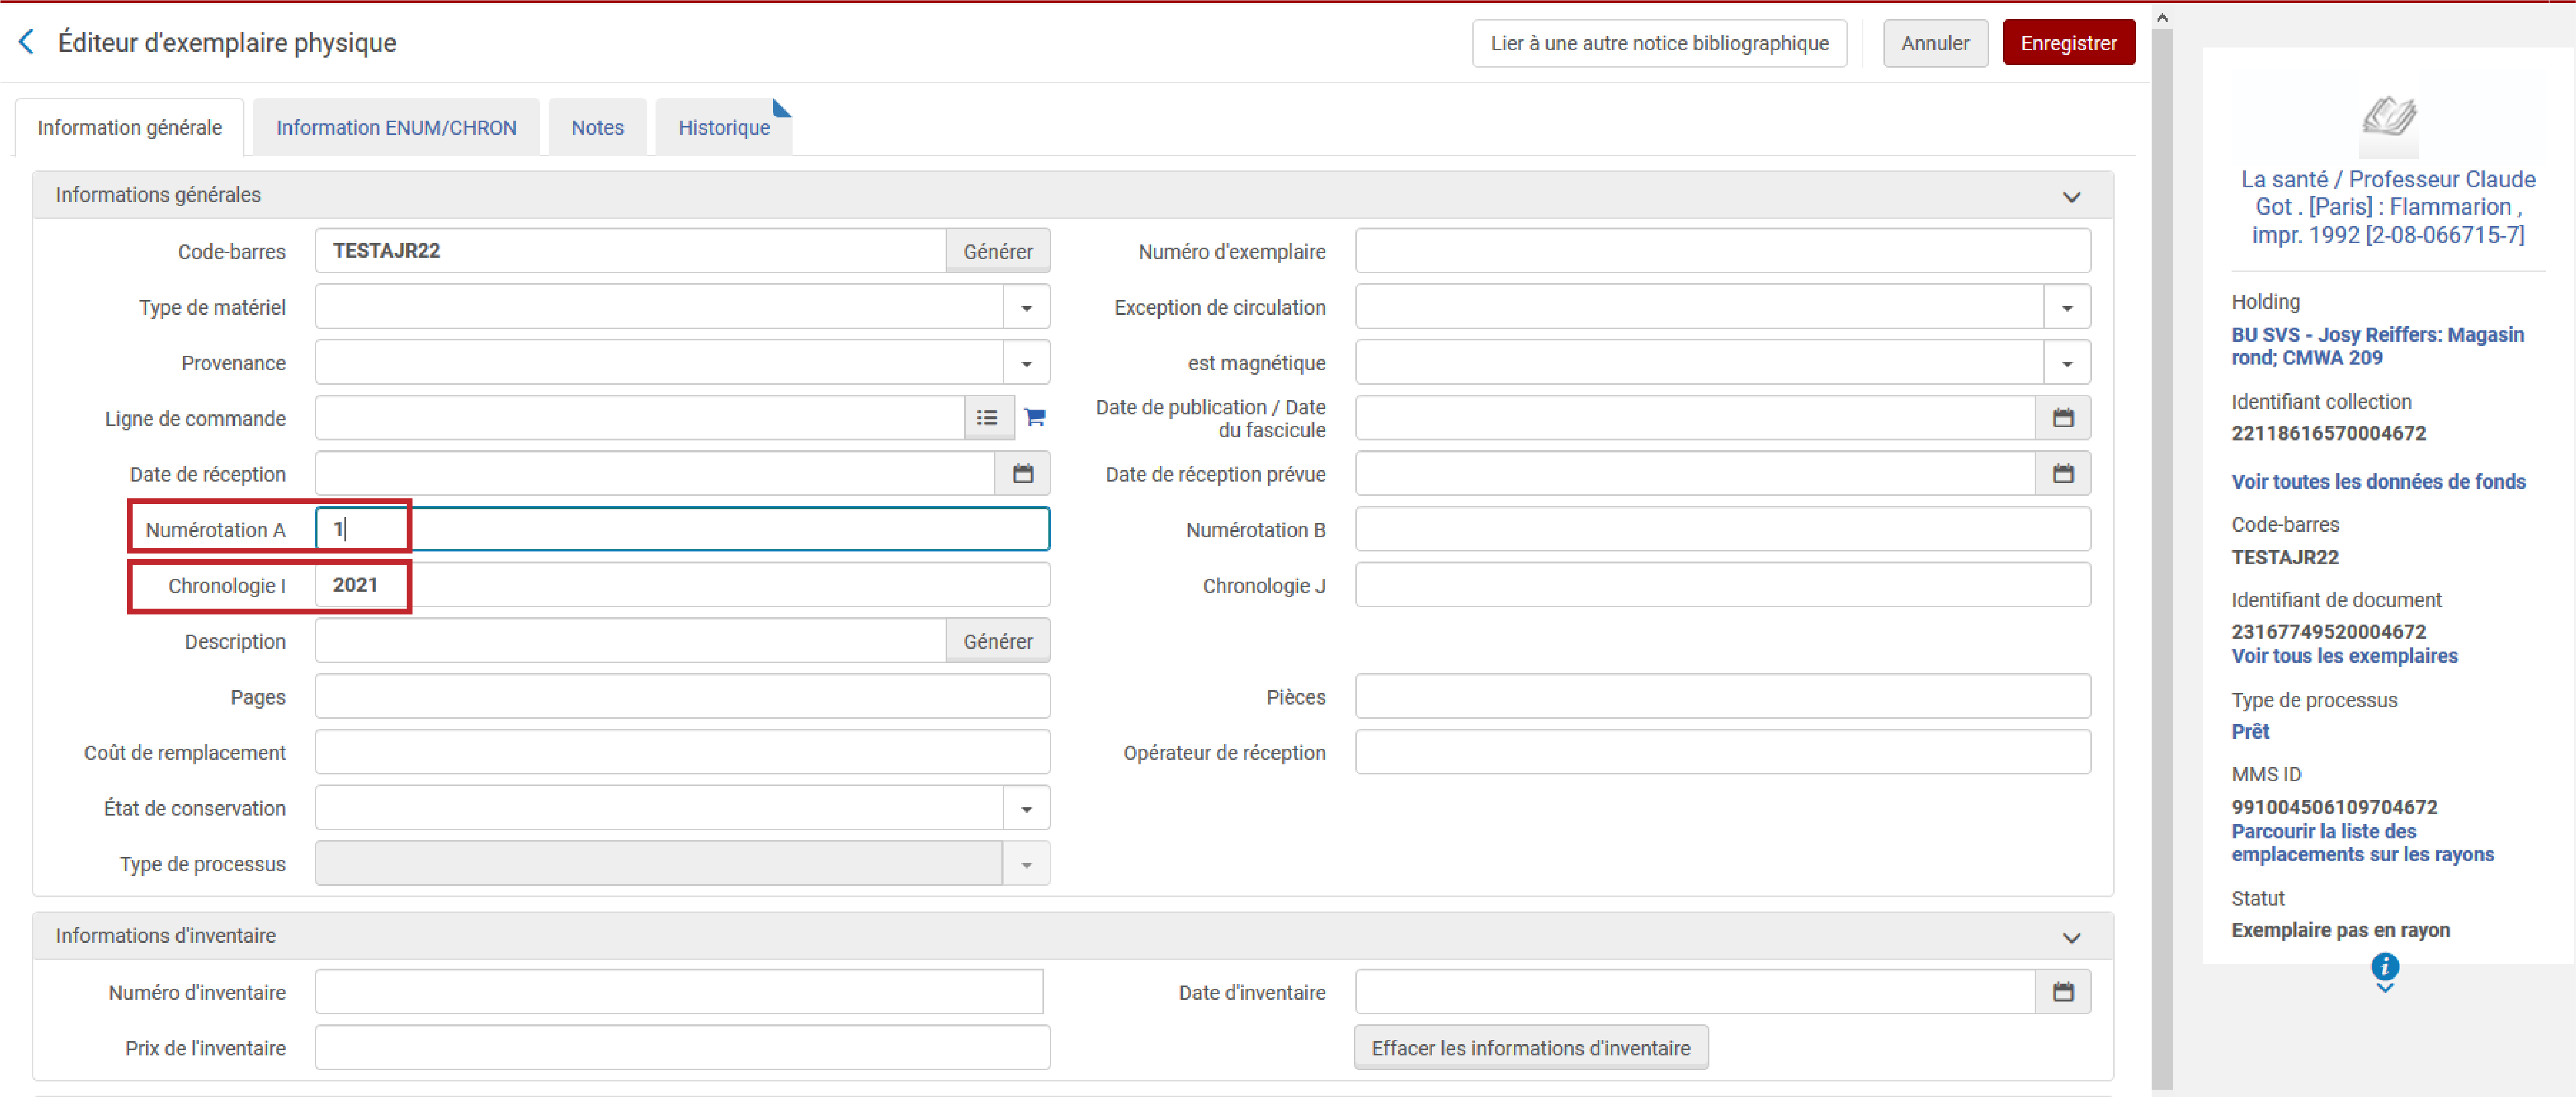Click the Coût de remplacement field
The image size is (2576, 1097).
click(x=682, y=752)
